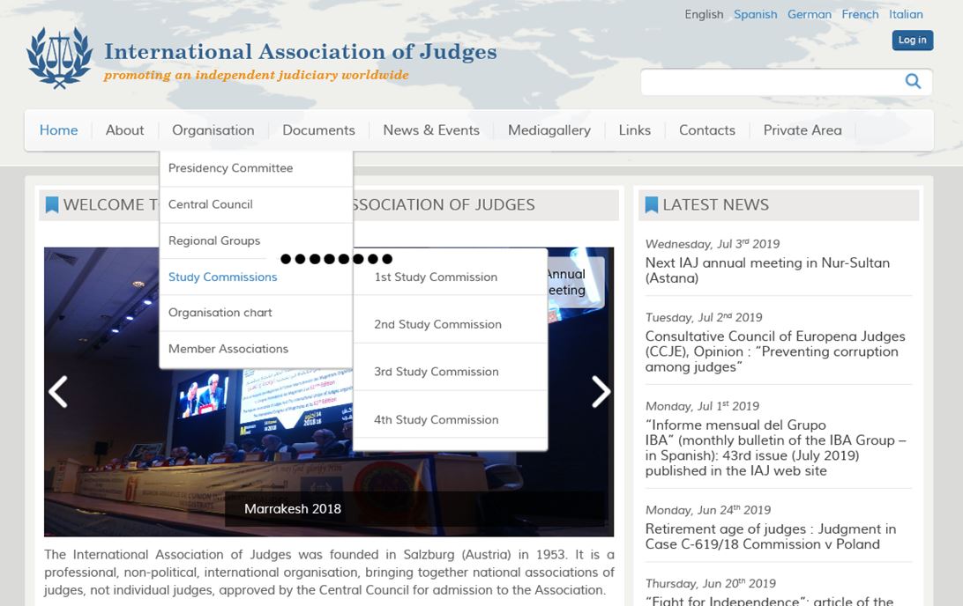963x606 pixels.
Task: Open Retirement age of judges news
Action: (x=770, y=536)
